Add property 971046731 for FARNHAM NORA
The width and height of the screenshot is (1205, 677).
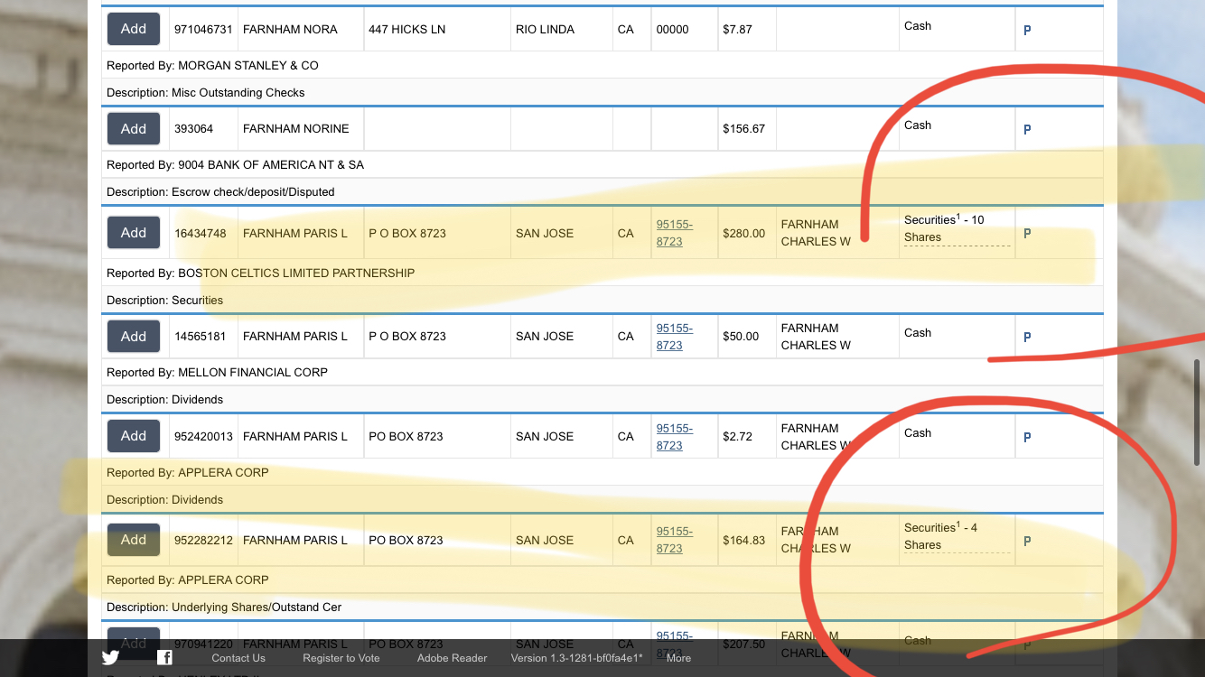[134, 29]
